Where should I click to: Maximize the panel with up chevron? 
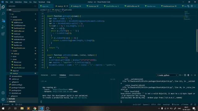192,75
